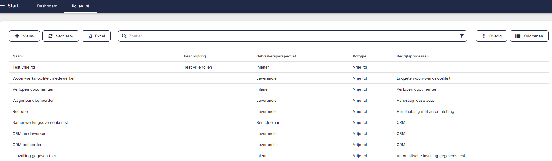
Task: Sort by the Roltype column header
Action: point(359,56)
